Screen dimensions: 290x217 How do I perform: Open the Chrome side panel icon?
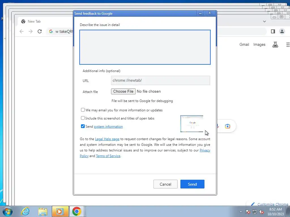(x=273, y=31)
